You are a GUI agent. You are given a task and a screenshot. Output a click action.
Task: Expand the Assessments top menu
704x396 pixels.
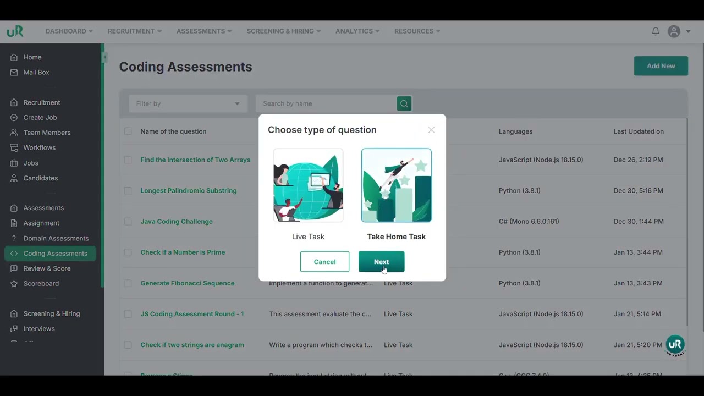[204, 31]
